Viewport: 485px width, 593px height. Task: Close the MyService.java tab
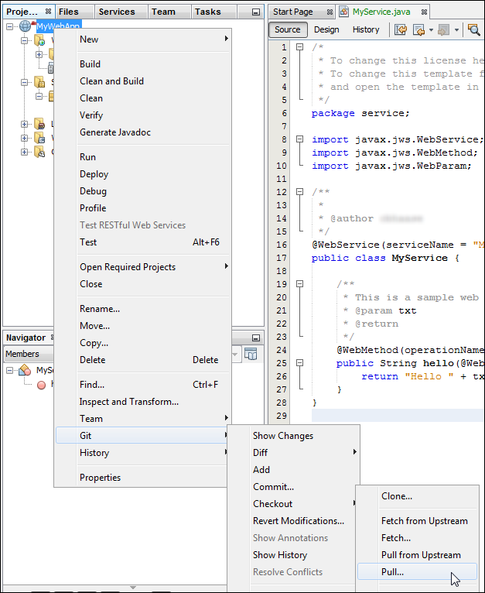(x=424, y=12)
